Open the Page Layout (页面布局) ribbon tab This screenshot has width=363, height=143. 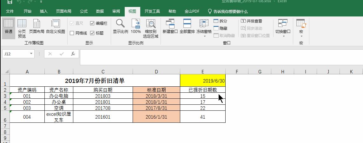[x=64, y=11]
